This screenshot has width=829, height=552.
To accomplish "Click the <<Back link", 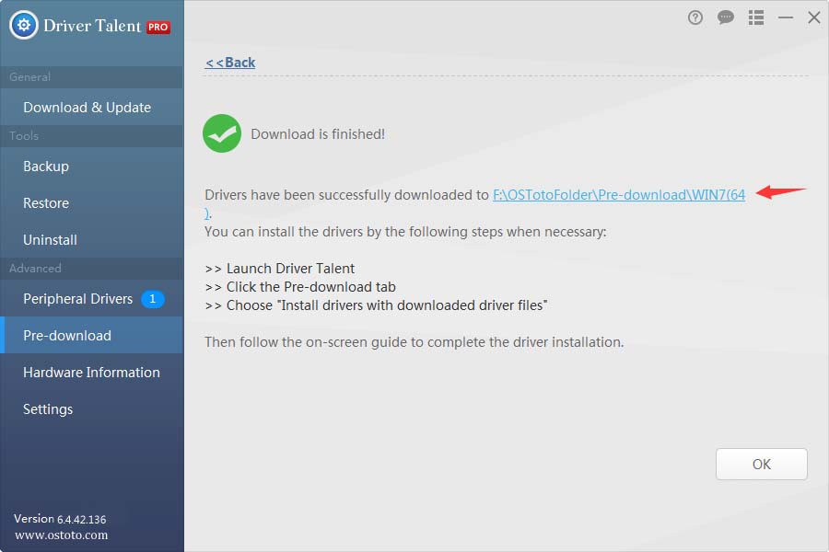I will (230, 63).
